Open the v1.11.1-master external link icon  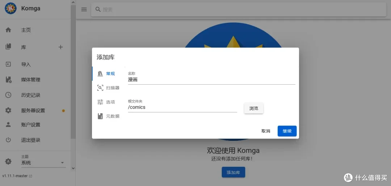click(x=30, y=176)
